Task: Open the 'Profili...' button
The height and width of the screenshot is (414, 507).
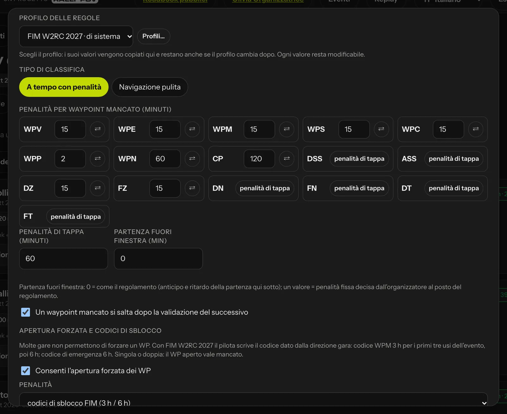Action: point(154,36)
